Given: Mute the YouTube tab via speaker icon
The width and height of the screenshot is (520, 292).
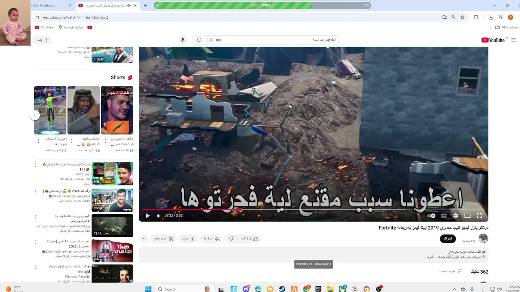Looking at the screenshot, I should click(x=129, y=5).
